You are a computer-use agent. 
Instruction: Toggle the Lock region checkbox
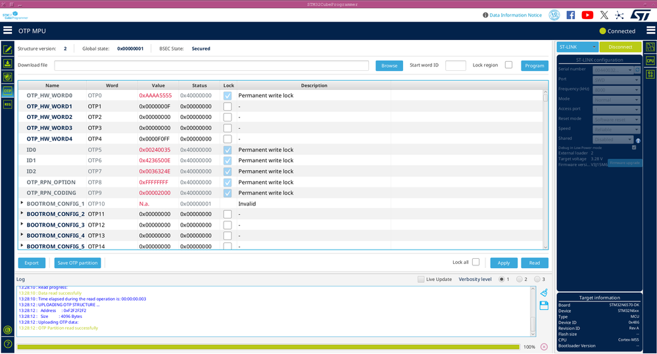[x=508, y=65]
